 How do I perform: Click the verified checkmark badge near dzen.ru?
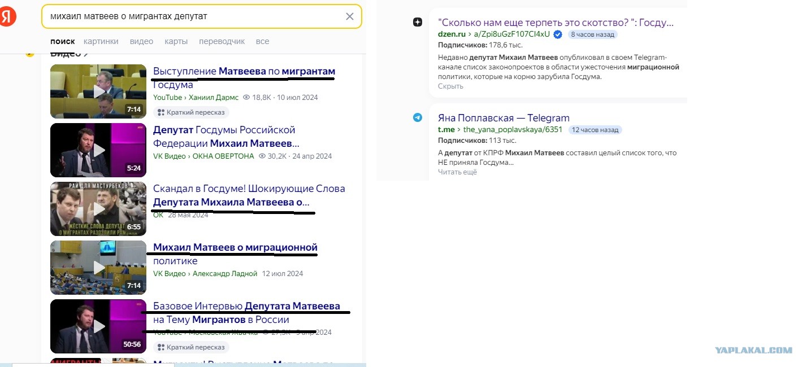click(558, 34)
